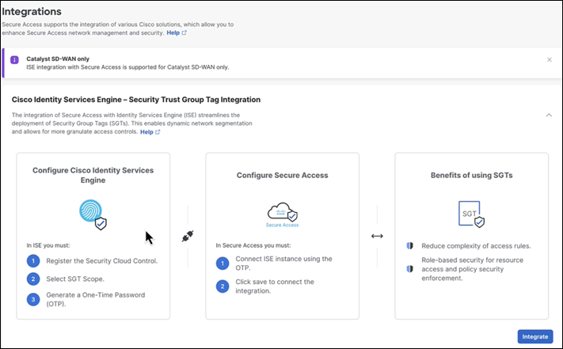Screen dimensions: 563x349
Task: Dismiss the Catalyst SD-WAN only notification
Action: click(549, 60)
